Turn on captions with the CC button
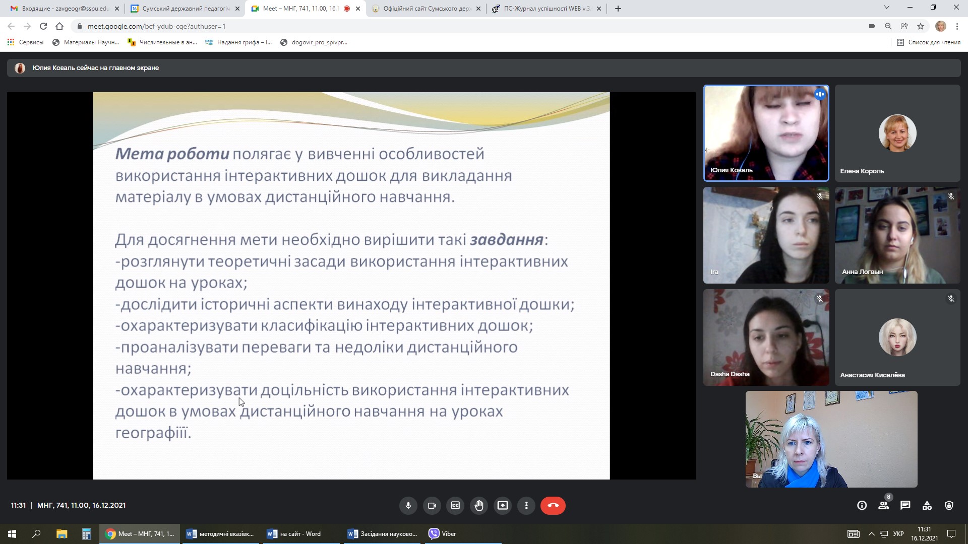 point(455,505)
